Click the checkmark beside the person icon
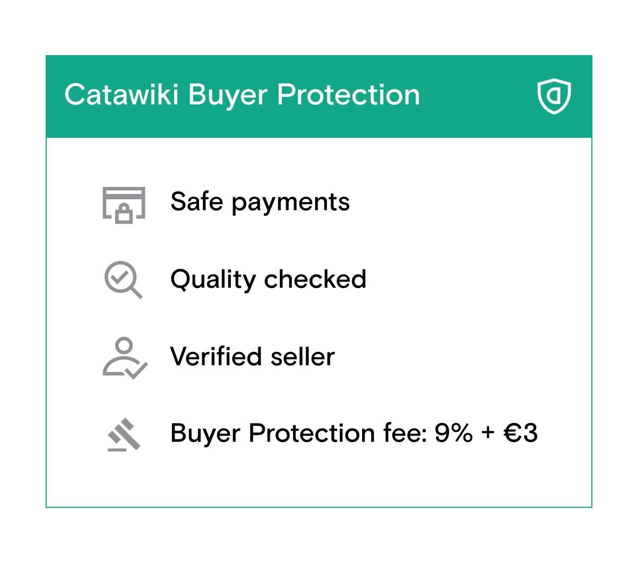This screenshot has width=637, height=563. (137, 370)
